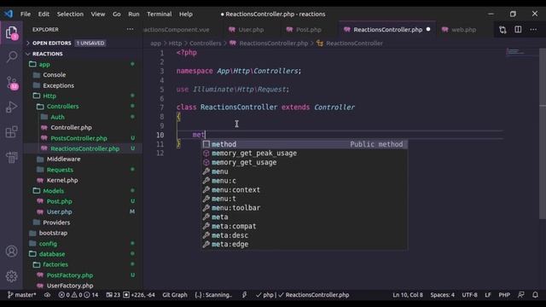Select the method snippet suggestion
Viewport: 546px width, 307px height.
click(x=305, y=144)
